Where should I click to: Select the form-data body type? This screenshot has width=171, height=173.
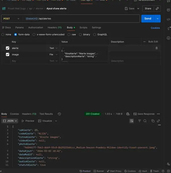pyautogui.click(x=16, y=35)
